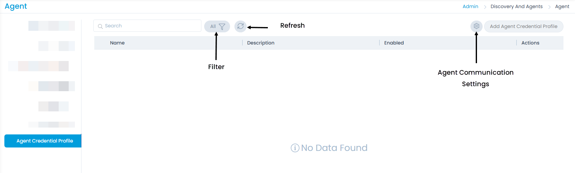Click the chevron after Discovery And Agents
This screenshot has height=173, width=575.
point(549,7)
